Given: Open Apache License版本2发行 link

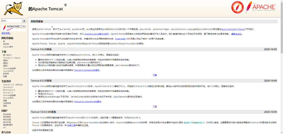Looking at the screenshot, I should click(96, 34).
